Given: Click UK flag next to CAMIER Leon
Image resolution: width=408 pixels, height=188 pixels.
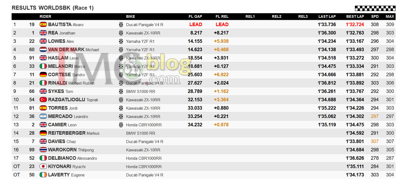Looking at the screenshot, I should pos(43,125).
